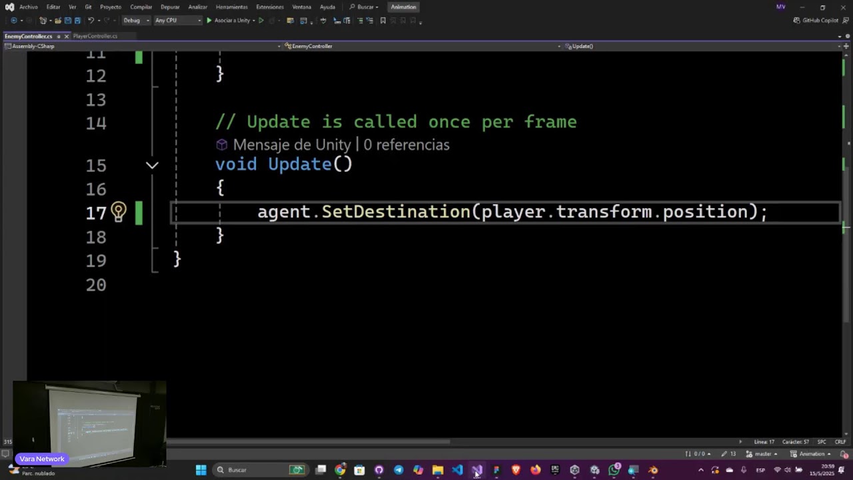Image resolution: width=853 pixels, height=480 pixels.
Task: Click the Animation repository status item
Action: [811, 454]
